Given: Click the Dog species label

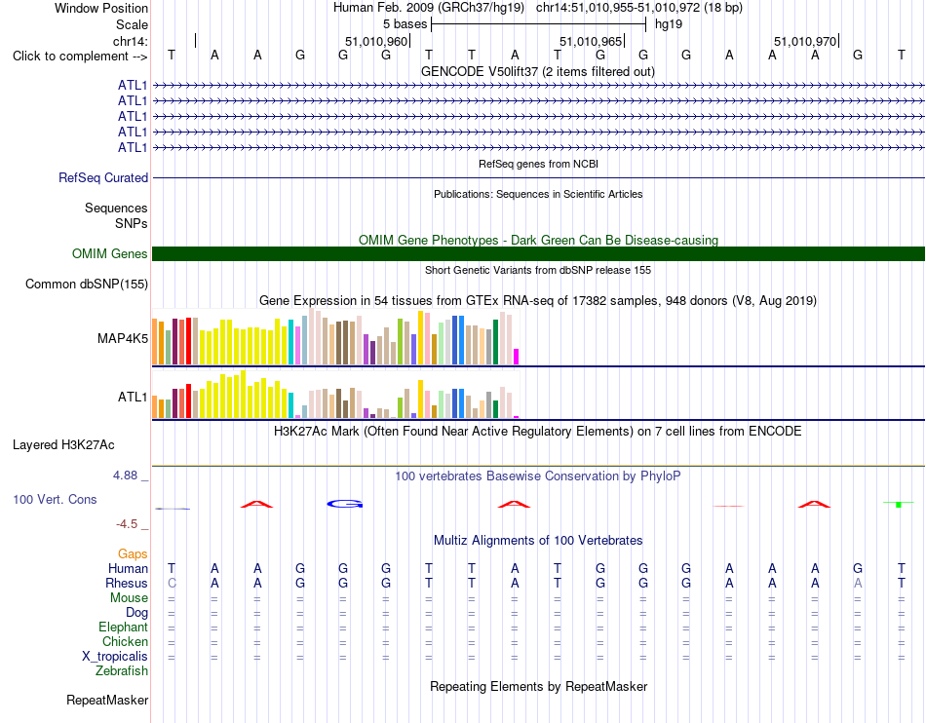Looking at the screenshot, I should [x=136, y=613].
